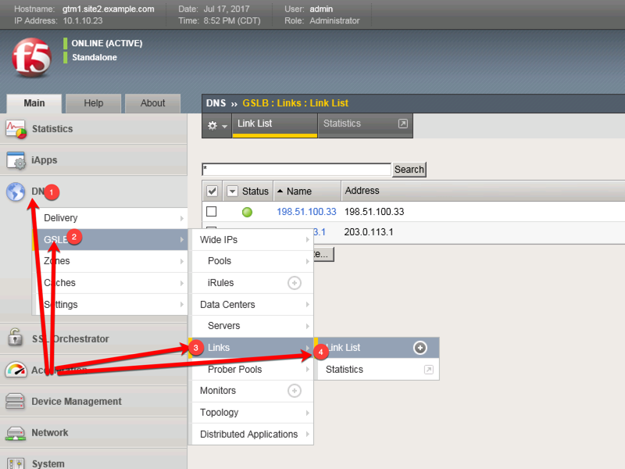Expand the Servers submenu
The height and width of the screenshot is (469, 625).
coord(252,326)
